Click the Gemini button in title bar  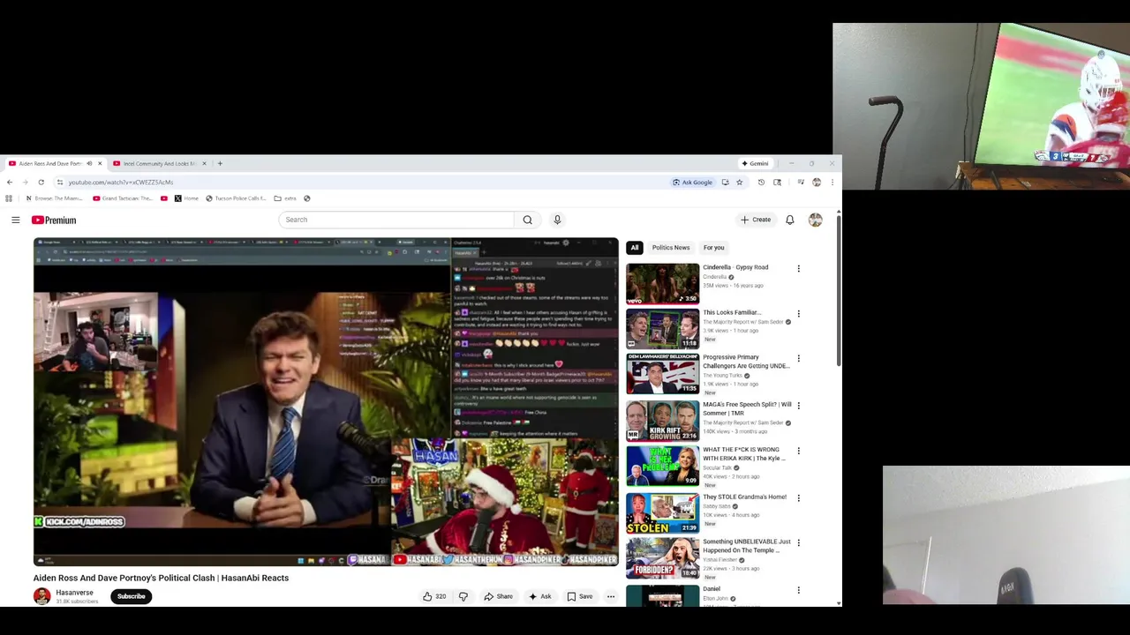pos(755,163)
